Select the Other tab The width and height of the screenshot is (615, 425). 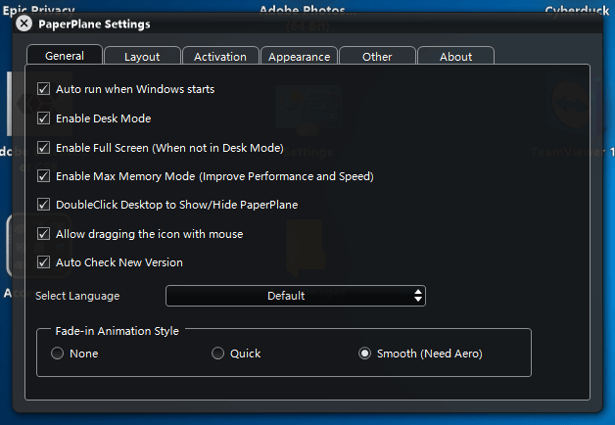click(x=377, y=57)
